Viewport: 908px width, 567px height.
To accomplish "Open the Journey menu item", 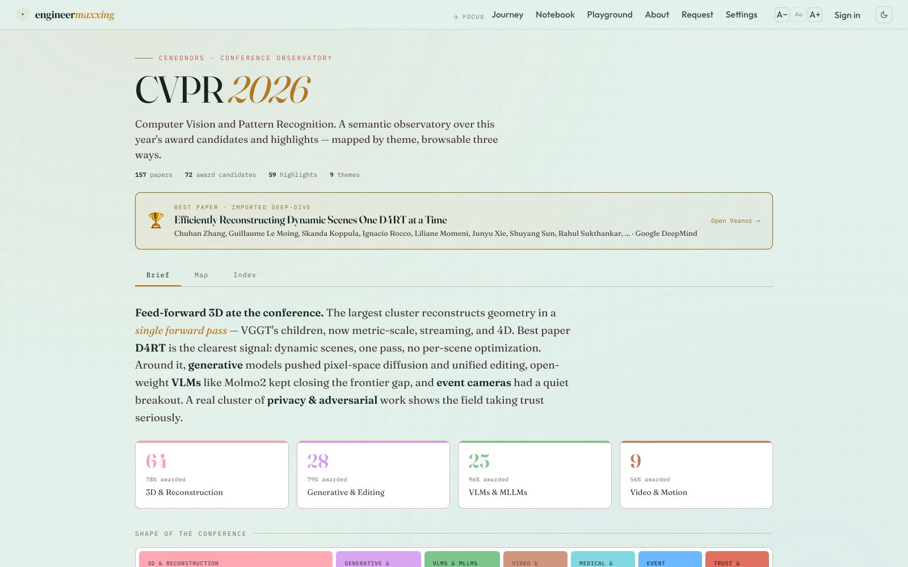I will 507,15.
